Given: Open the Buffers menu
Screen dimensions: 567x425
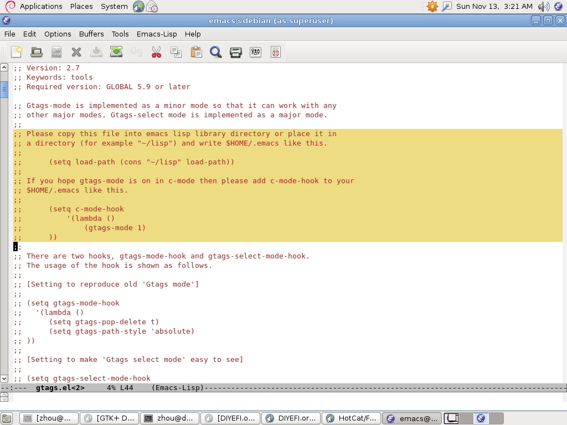Looking at the screenshot, I should pyautogui.click(x=91, y=34).
